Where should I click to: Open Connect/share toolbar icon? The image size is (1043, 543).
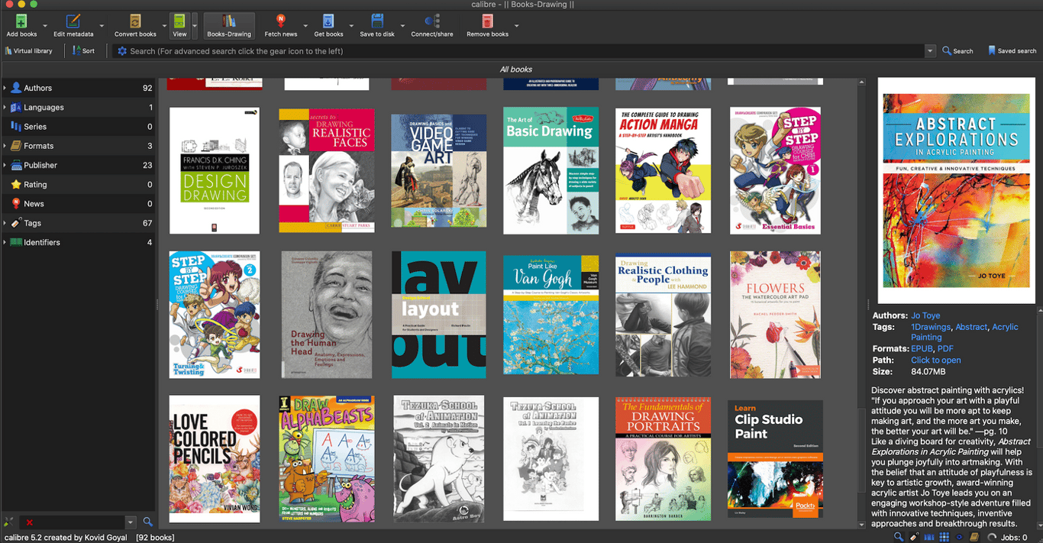pos(432,21)
